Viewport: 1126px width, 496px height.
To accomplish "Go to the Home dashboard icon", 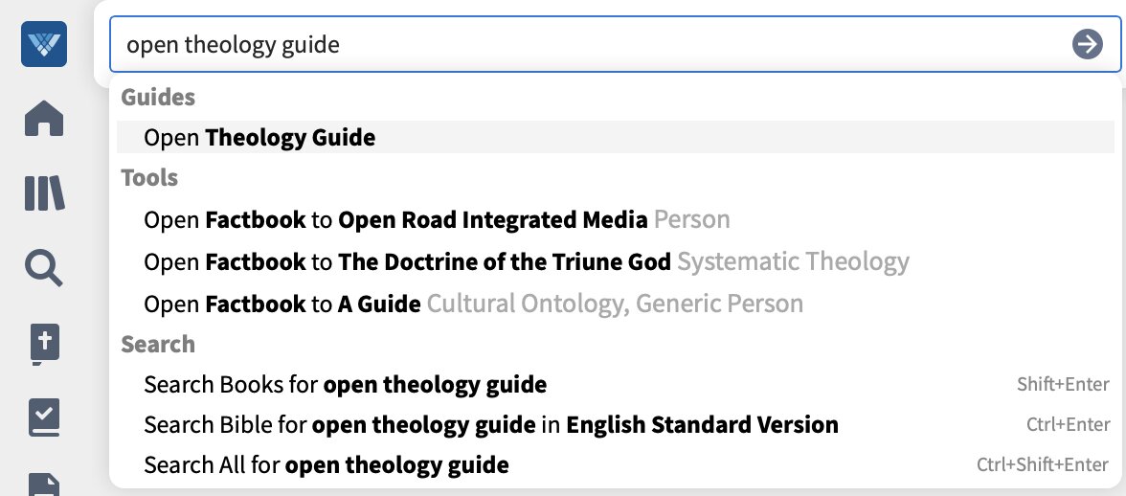I will pyautogui.click(x=44, y=119).
